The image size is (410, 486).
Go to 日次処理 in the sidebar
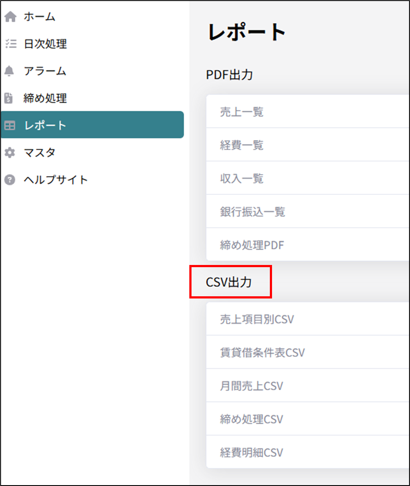pyautogui.click(x=45, y=44)
